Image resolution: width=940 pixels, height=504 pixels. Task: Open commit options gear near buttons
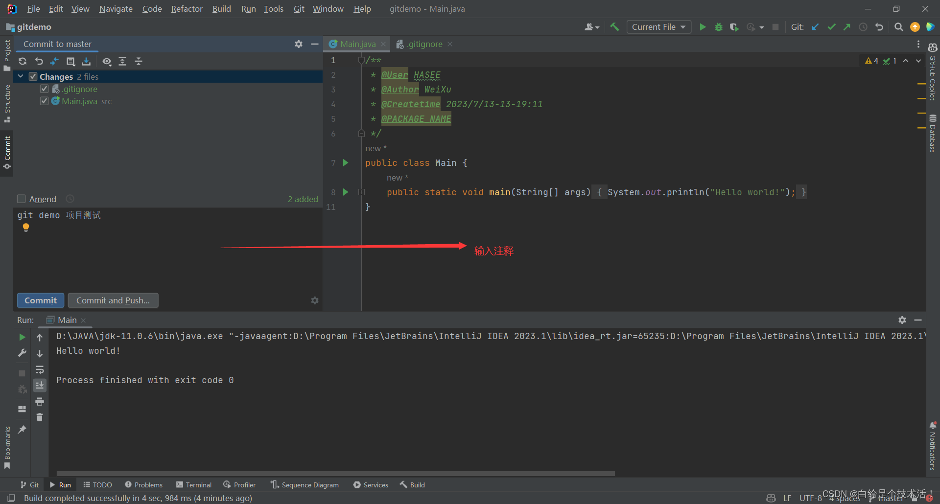coord(315,300)
